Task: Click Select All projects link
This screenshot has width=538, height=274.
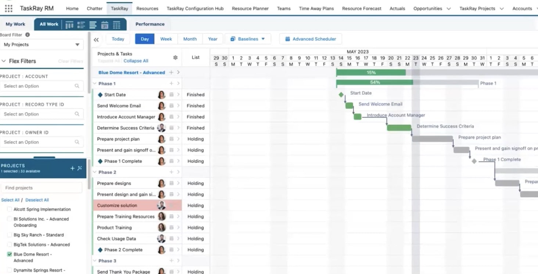Action: click(10, 200)
